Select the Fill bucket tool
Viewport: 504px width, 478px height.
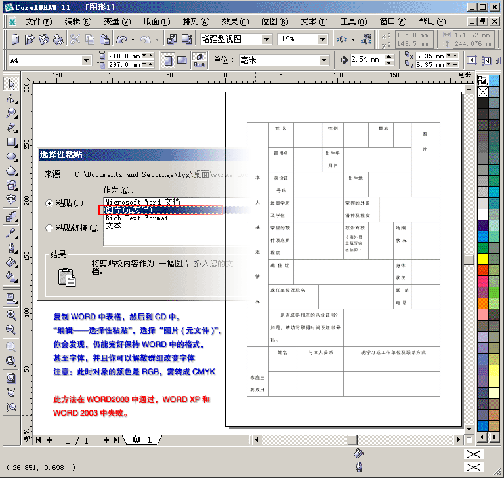(x=11, y=262)
